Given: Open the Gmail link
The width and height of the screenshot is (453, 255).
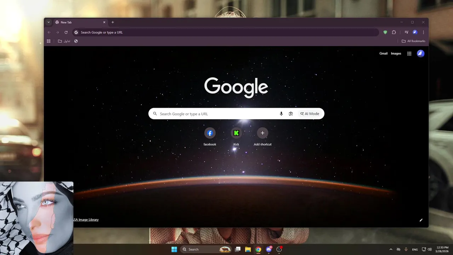Looking at the screenshot, I should (383, 53).
